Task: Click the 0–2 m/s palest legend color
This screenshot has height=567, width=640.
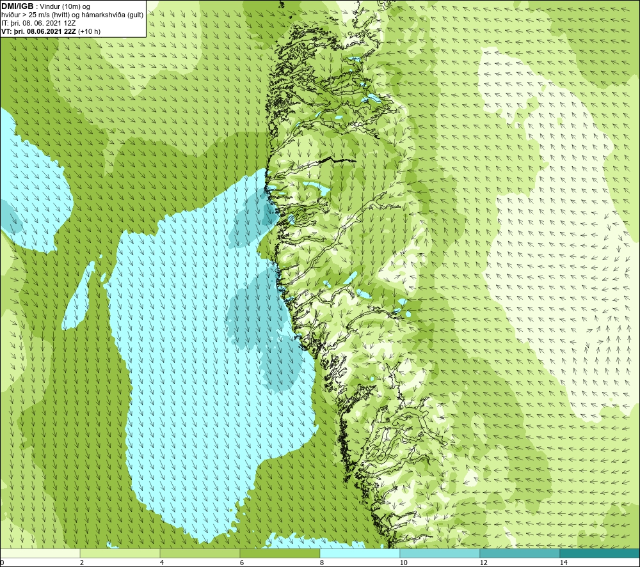Action: tap(40, 553)
